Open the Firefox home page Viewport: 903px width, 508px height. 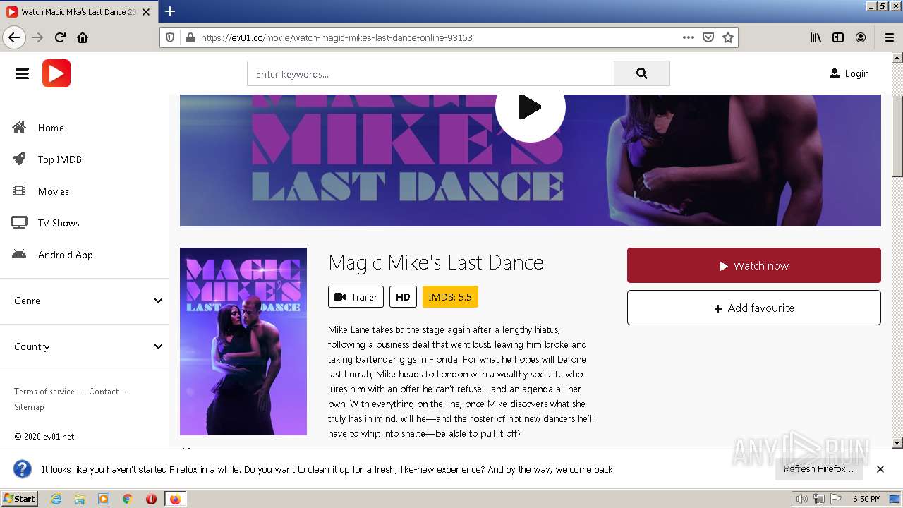83,37
